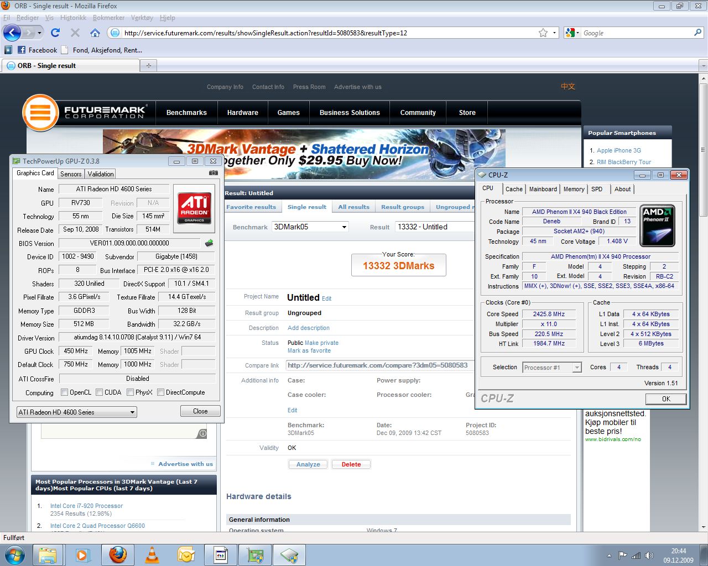Toggle DirectCompute checkbox in GPU-Z

(161, 392)
